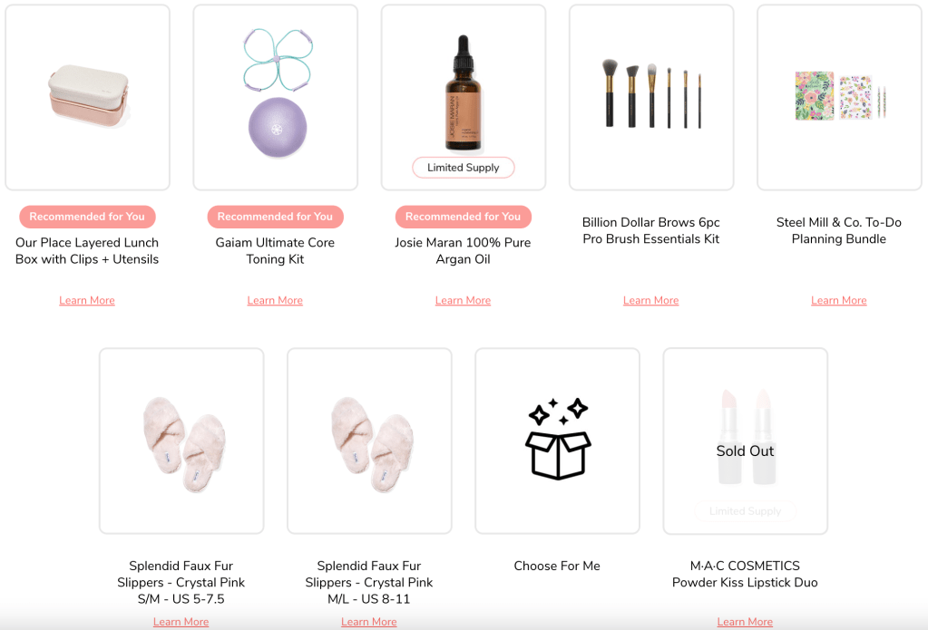Open Learn More under S/M slippers
The height and width of the screenshot is (630, 928).
[x=181, y=622]
